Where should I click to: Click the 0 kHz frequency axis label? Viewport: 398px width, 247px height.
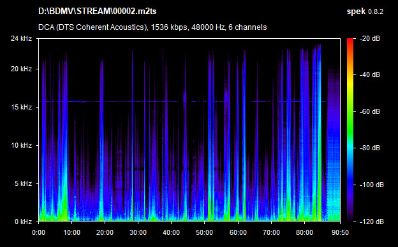pyautogui.click(x=23, y=222)
